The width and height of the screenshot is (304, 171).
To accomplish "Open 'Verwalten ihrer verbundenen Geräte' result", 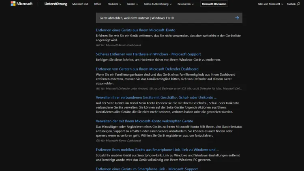I will click(x=156, y=97).
